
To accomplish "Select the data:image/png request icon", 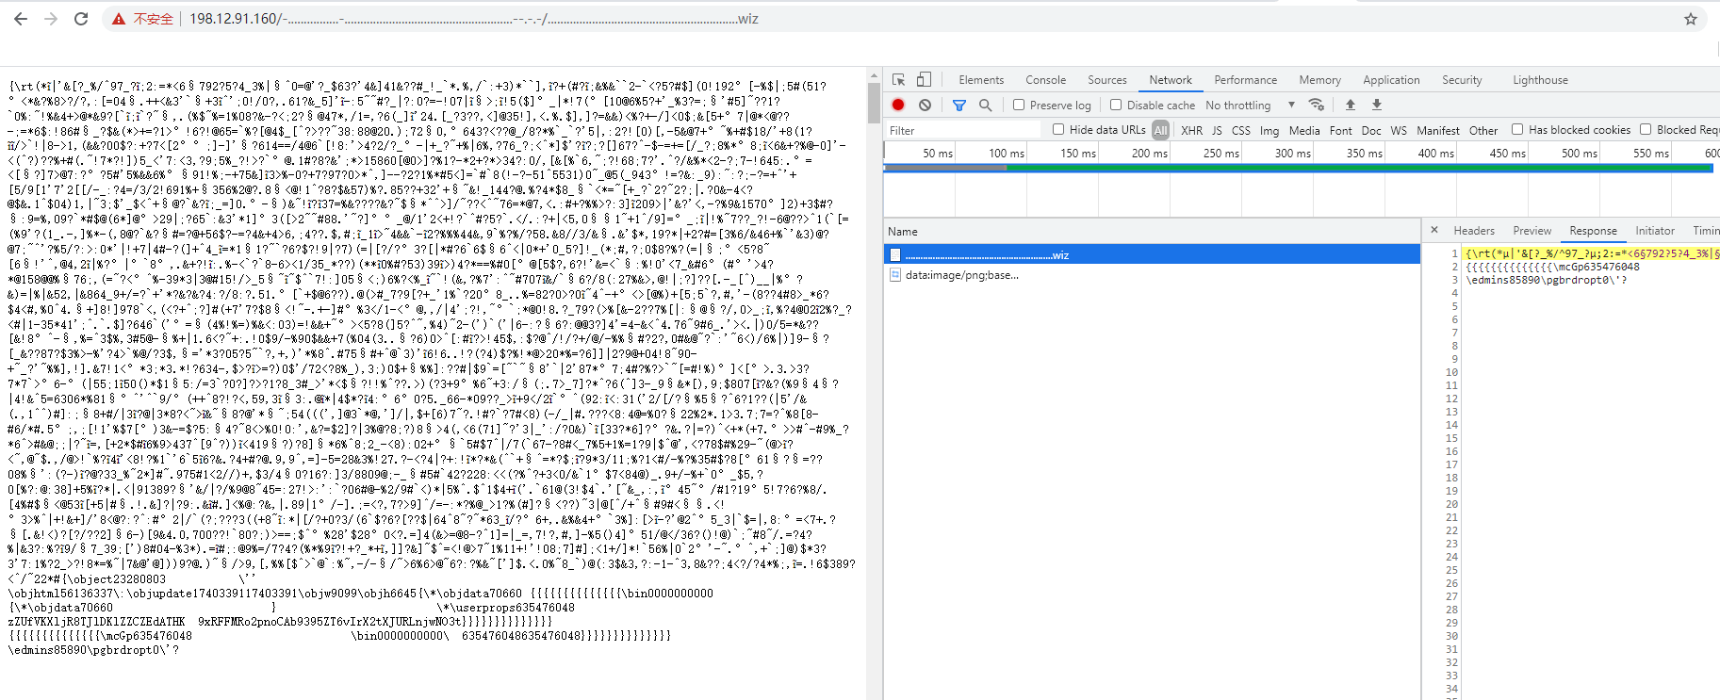I will click(895, 275).
